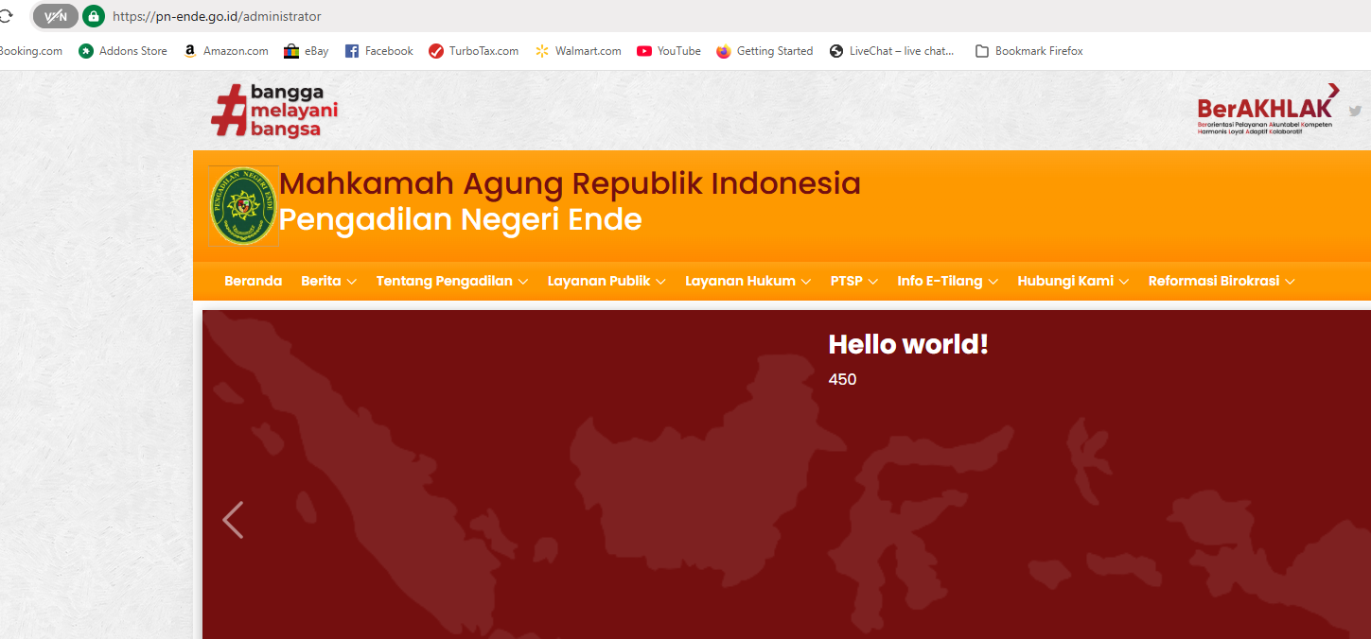
Task: Click the VPN badge in address bar
Action: click(56, 16)
